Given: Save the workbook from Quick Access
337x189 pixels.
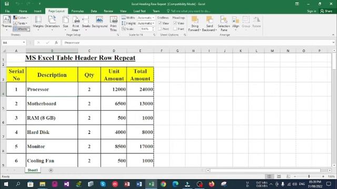Looking at the screenshot, I should point(7,4).
